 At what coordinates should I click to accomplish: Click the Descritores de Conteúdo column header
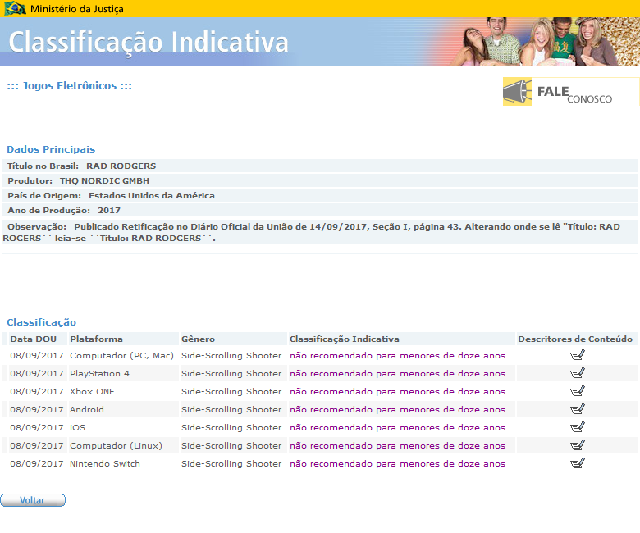point(574,339)
